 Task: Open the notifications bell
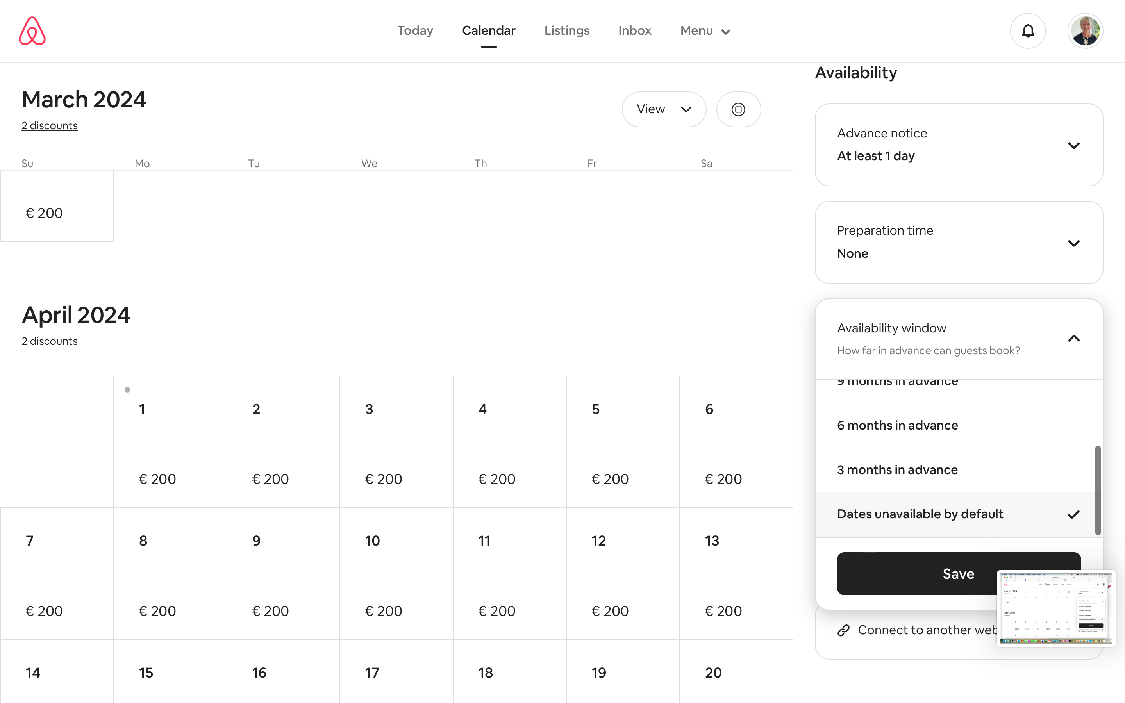1027,31
